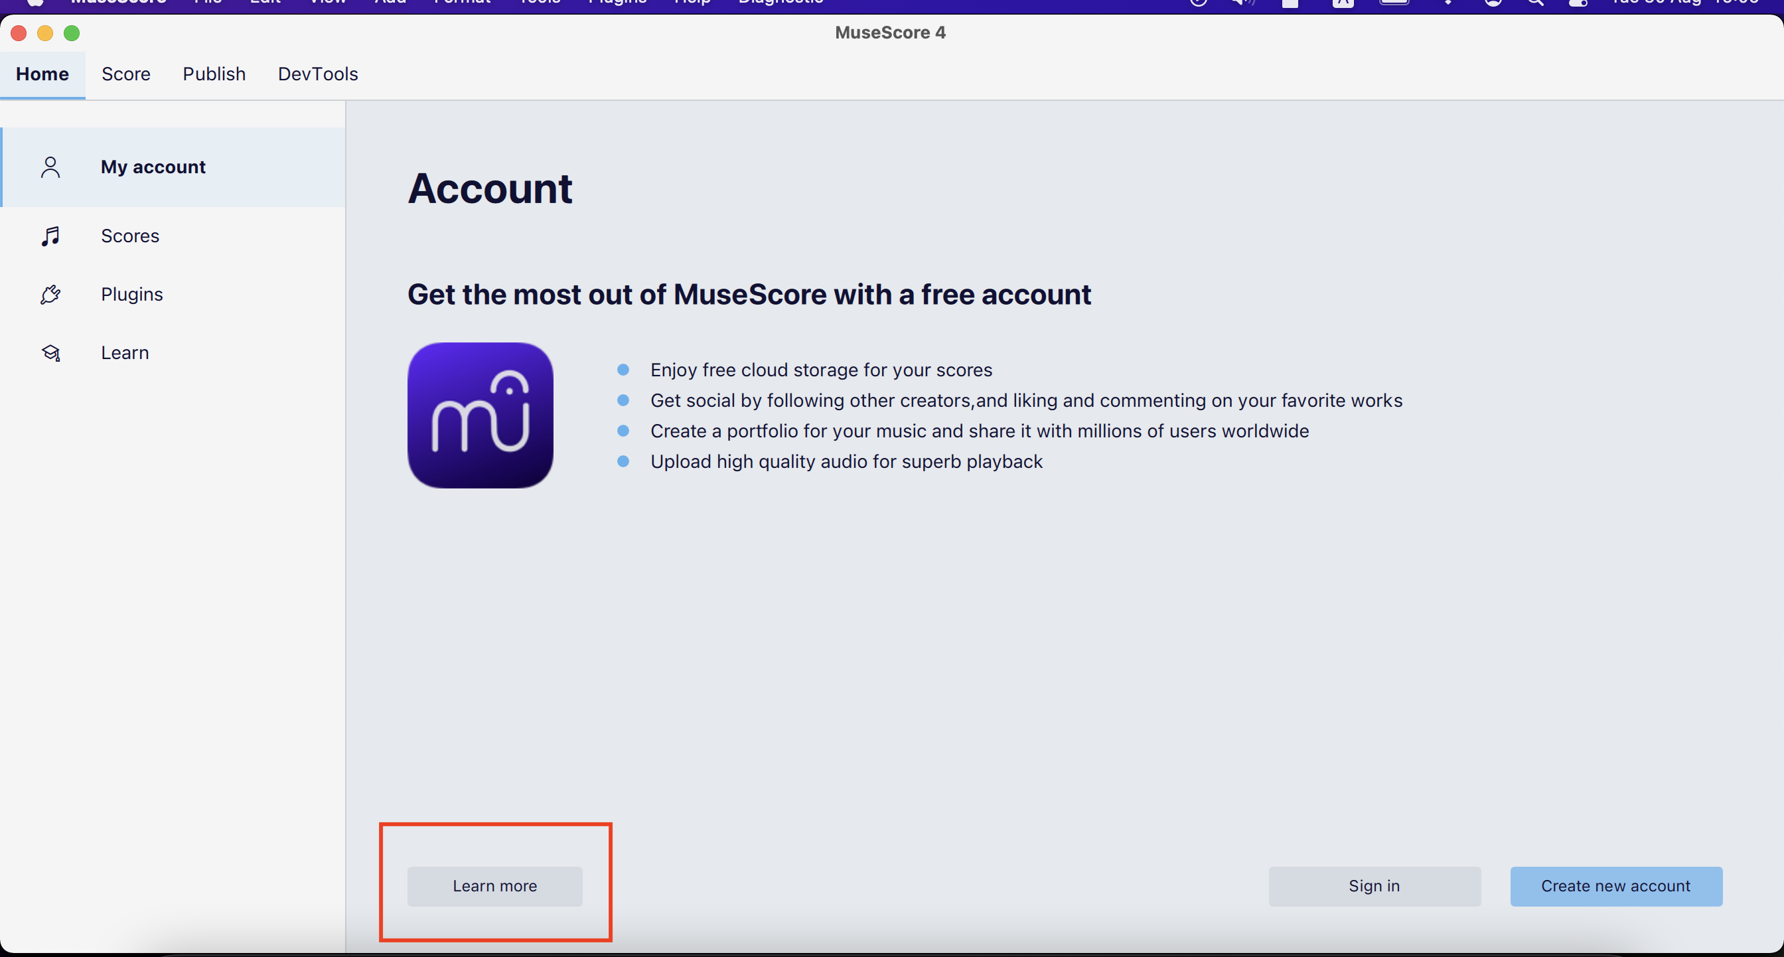Click the Plugins puzzle-piece sidebar icon

click(x=49, y=294)
